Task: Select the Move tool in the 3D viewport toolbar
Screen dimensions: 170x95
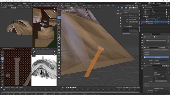Action: click(x=59, y=18)
